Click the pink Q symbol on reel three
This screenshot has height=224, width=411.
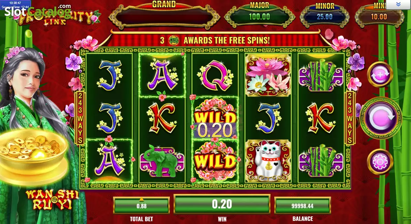(x=215, y=75)
